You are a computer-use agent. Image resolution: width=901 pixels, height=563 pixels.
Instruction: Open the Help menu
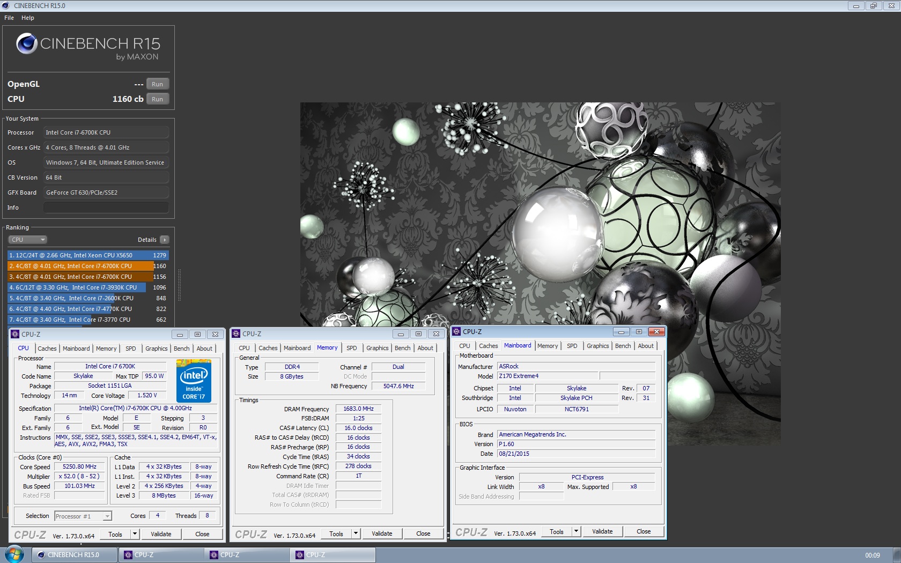(28, 18)
